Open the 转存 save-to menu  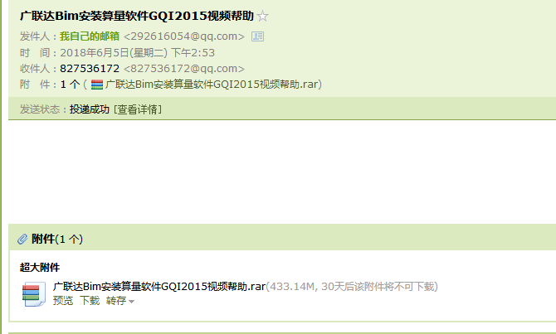point(116,301)
